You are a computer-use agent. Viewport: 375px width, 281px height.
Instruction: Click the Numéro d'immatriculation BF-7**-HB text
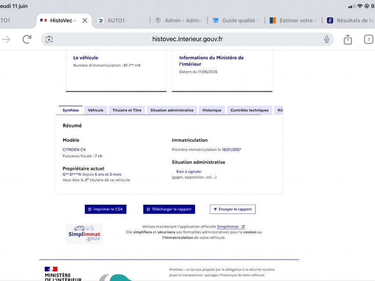coord(107,65)
